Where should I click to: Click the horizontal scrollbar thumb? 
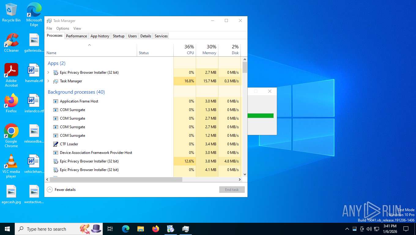(x=116, y=180)
